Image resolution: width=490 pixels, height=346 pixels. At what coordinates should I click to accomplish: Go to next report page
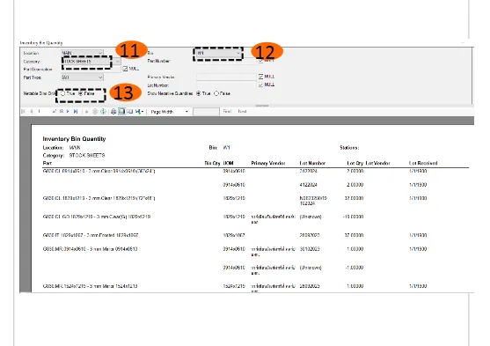[x=68, y=111]
